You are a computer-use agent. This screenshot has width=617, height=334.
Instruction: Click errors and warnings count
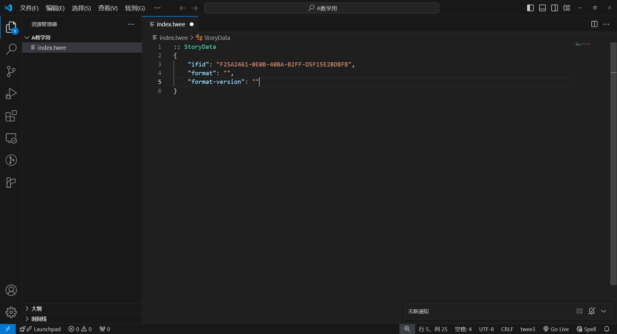[x=80, y=329]
